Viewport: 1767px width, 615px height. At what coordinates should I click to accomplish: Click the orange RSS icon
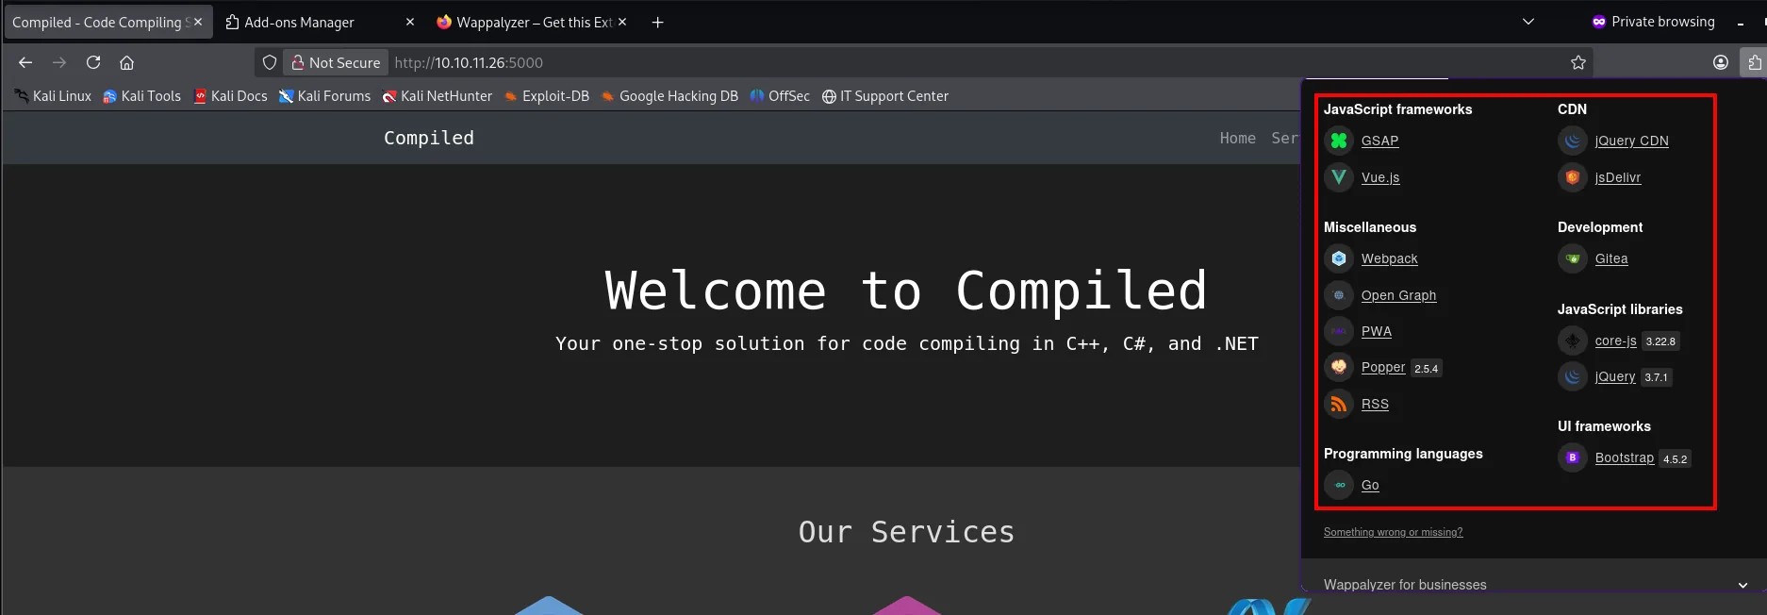1339,404
